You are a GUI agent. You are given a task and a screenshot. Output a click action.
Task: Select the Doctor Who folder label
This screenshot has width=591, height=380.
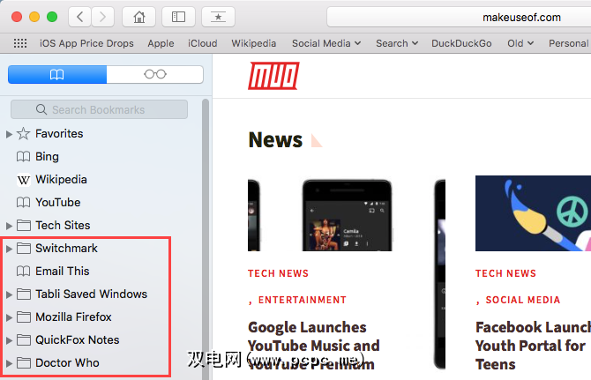pyautogui.click(x=67, y=363)
